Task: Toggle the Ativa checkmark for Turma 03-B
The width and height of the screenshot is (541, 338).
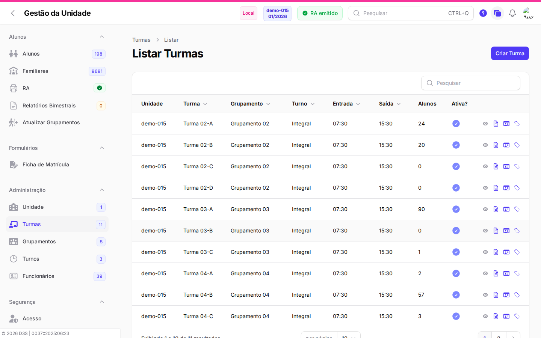Action: tap(456, 231)
